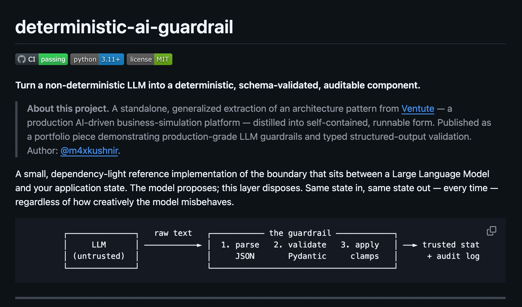Screen dimensions: 522x307
Task: Click the python 3.11+ version badge
Action: pyautogui.click(x=97, y=59)
